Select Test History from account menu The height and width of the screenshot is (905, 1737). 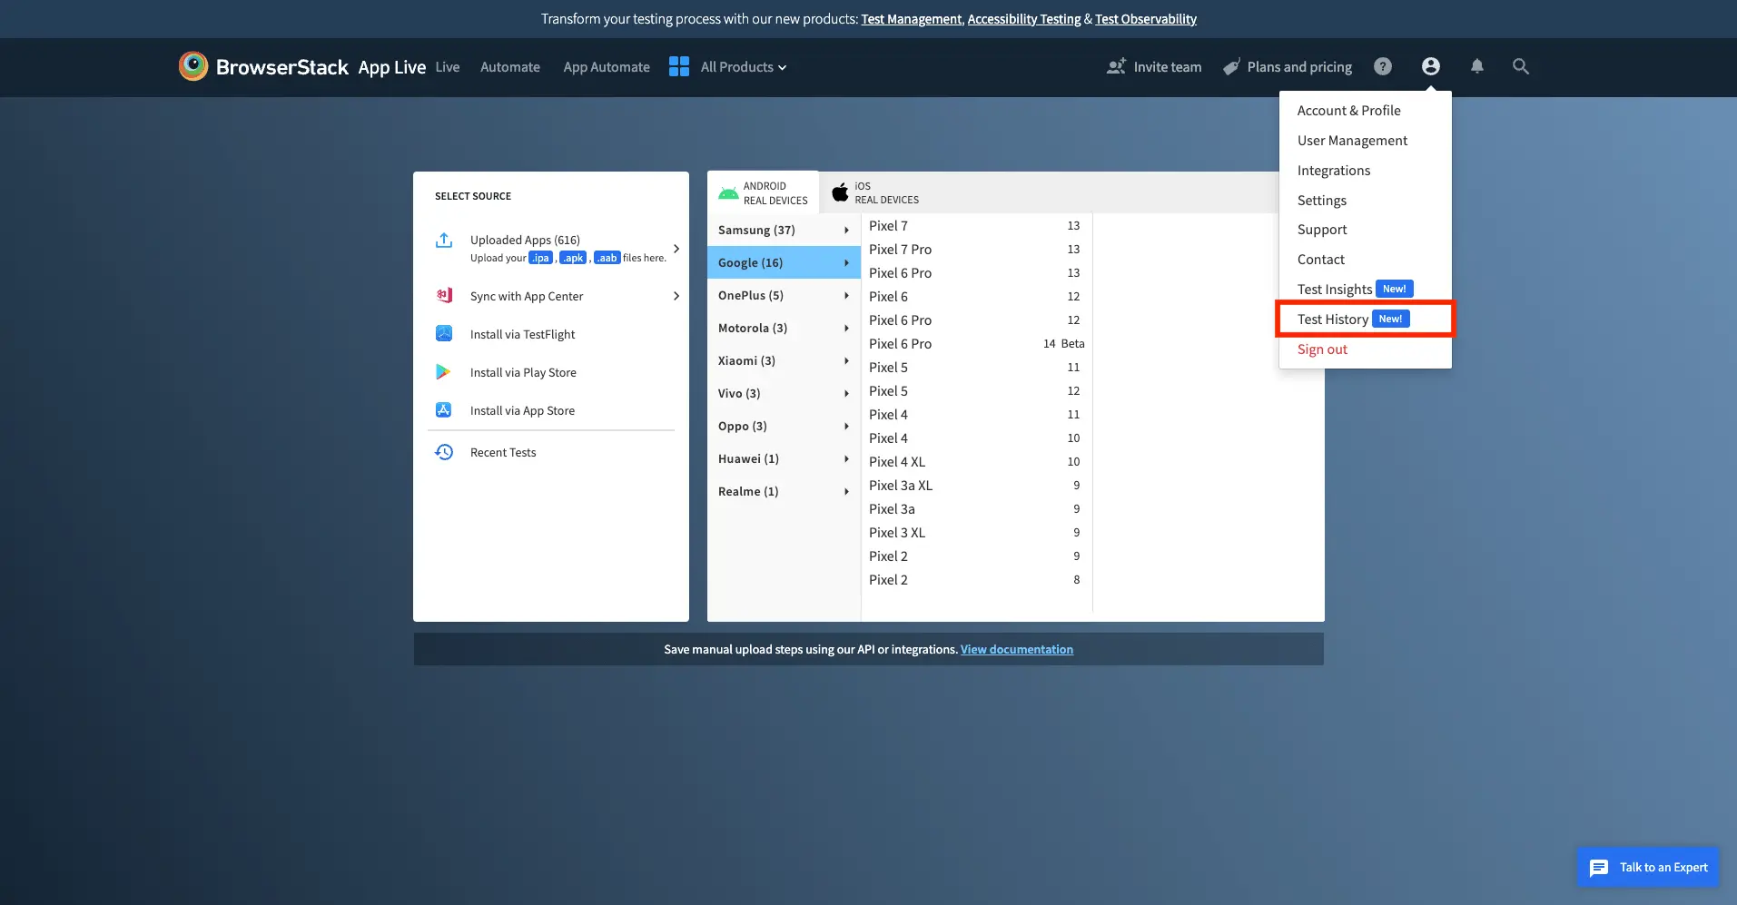click(x=1333, y=320)
